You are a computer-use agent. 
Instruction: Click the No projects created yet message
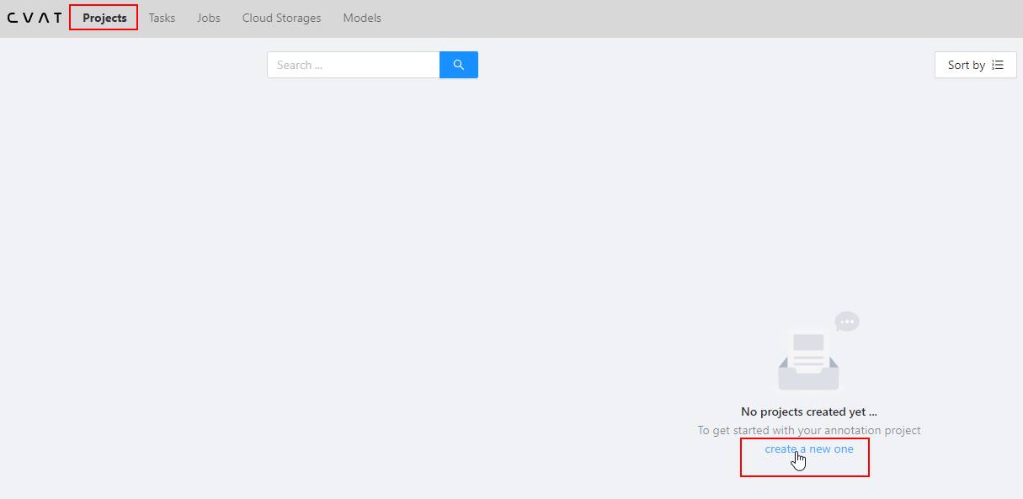tap(808, 411)
